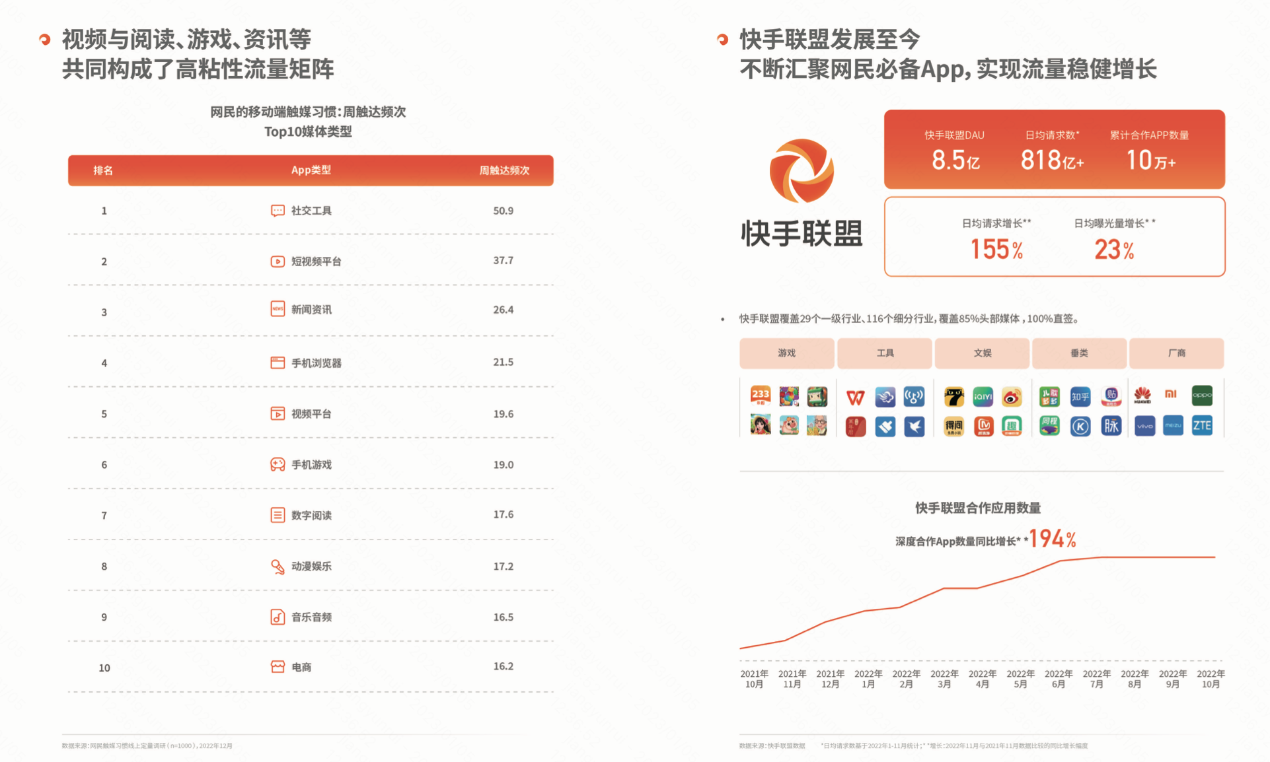Select the 游戏 category tab
The height and width of the screenshot is (762, 1270).
786,353
